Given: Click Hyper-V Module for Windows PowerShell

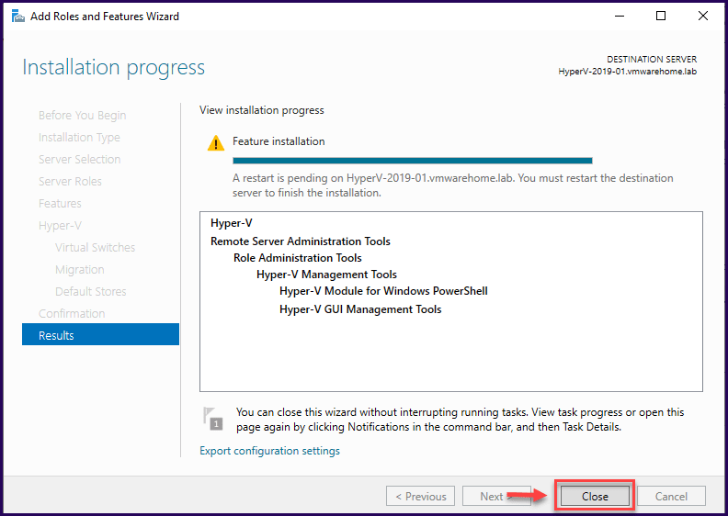Looking at the screenshot, I should coord(383,291).
